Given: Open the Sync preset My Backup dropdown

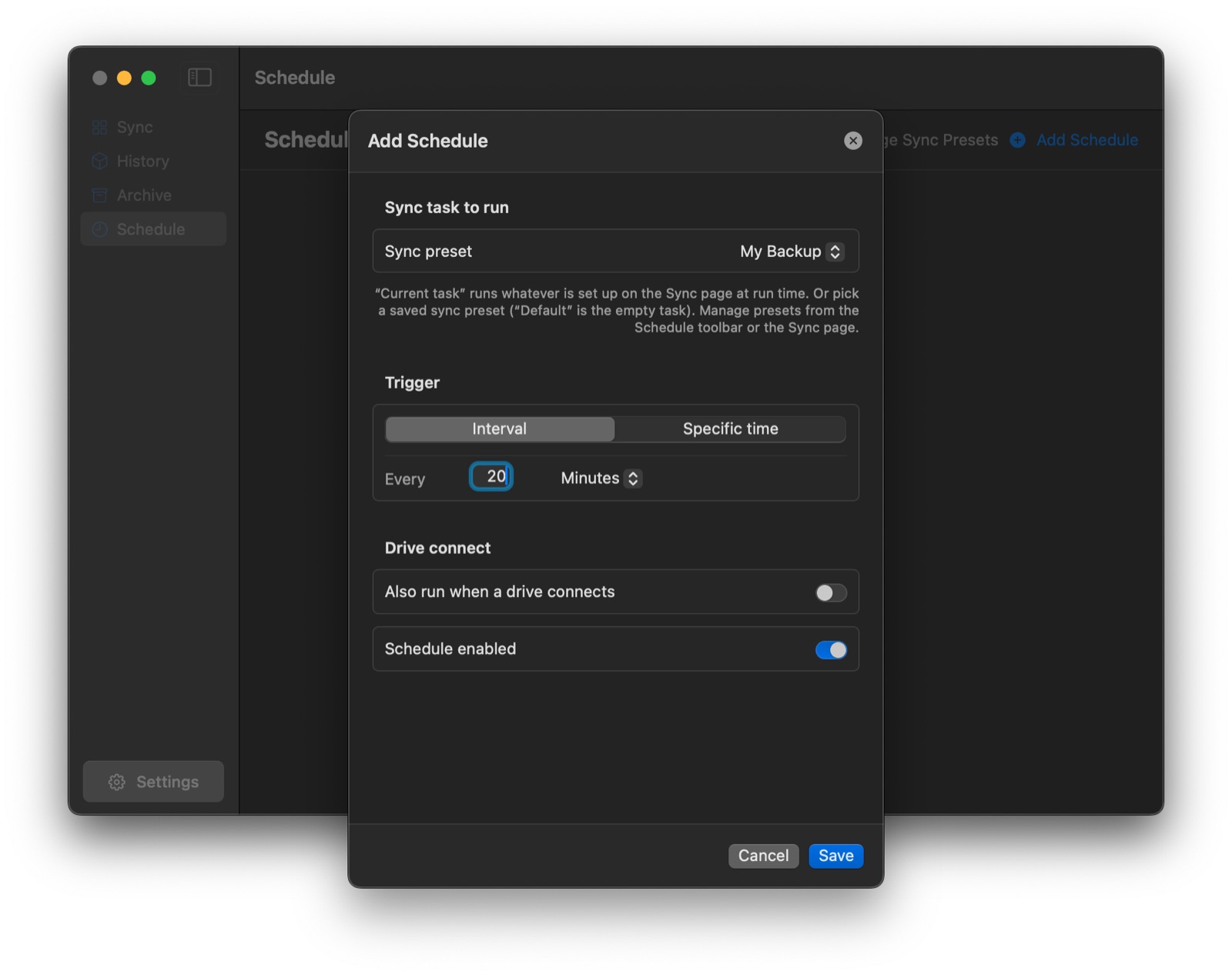Looking at the screenshot, I should [x=792, y=252].
